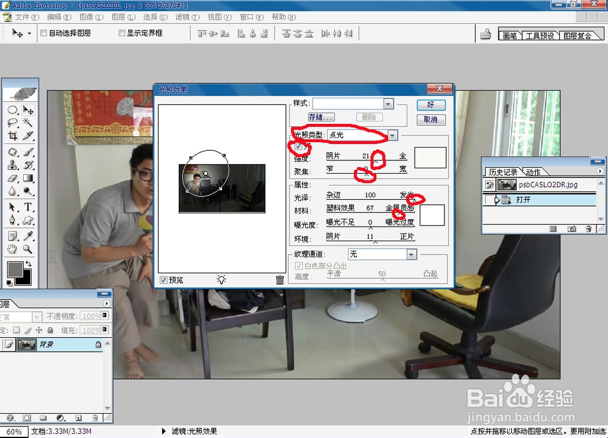Toggle the 预览 preview checkbox

click(164, 279)
